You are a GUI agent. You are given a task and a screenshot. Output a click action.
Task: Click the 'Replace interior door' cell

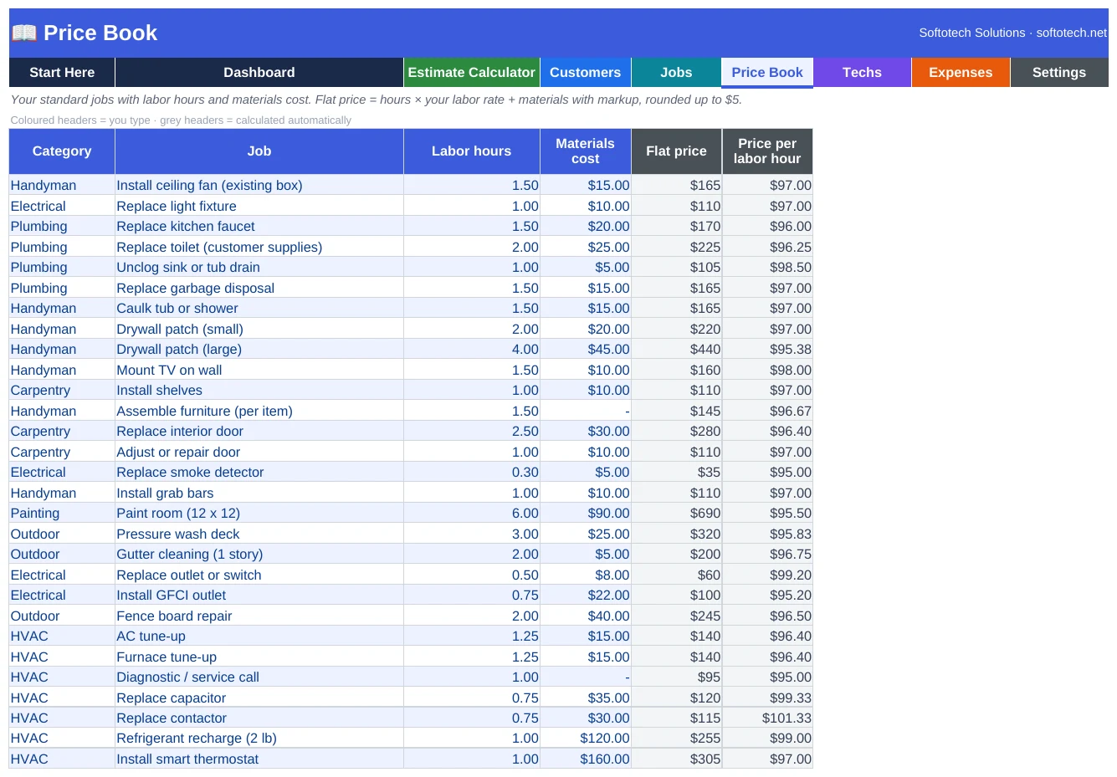pyautogui.click(x=259, y=432)
